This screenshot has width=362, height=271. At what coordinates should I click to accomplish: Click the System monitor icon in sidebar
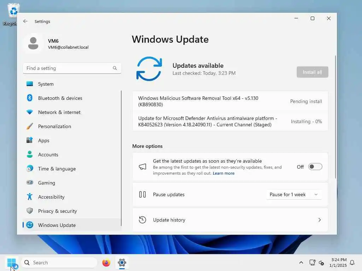(x=30, y=84)
